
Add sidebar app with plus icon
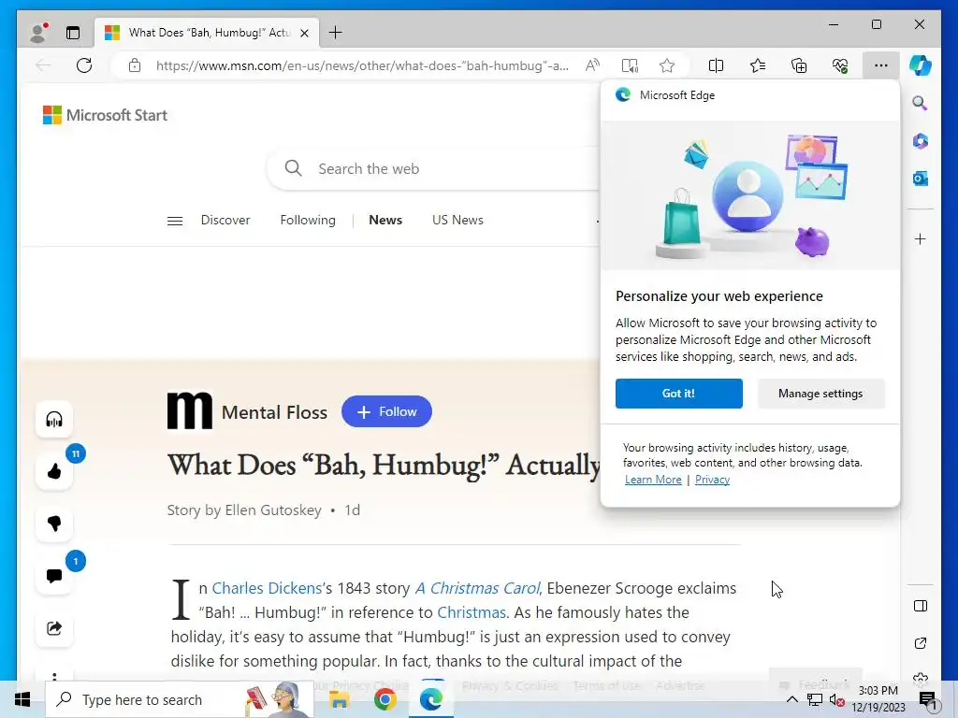click(921, 238)
